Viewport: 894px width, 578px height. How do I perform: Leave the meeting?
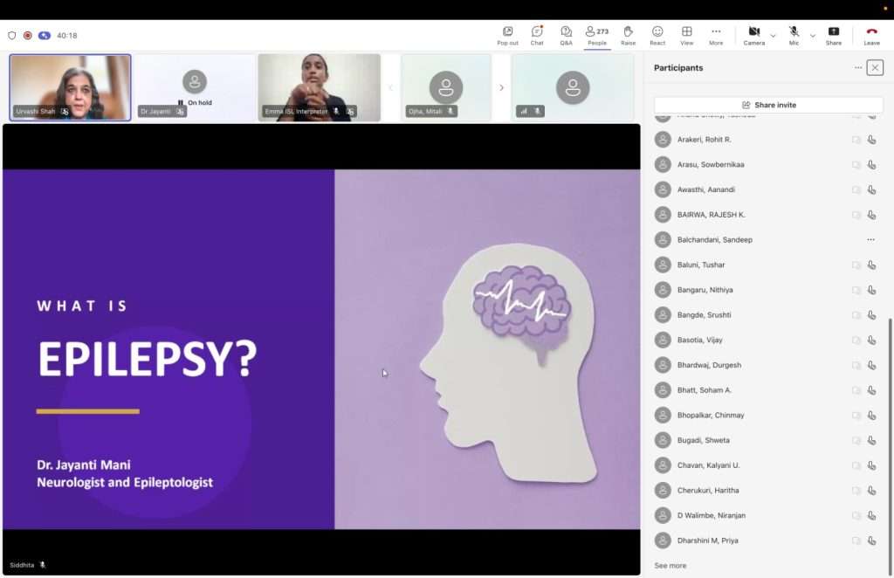[x=871, y=35]
